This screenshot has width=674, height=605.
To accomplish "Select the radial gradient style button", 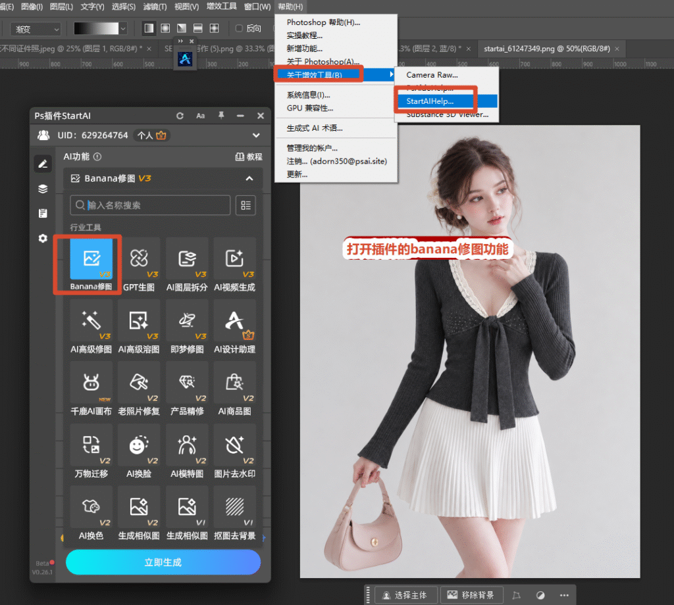I will pos(165,28).
